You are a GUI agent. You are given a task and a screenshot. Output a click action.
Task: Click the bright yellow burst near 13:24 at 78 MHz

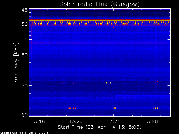[x=115, y=108]
